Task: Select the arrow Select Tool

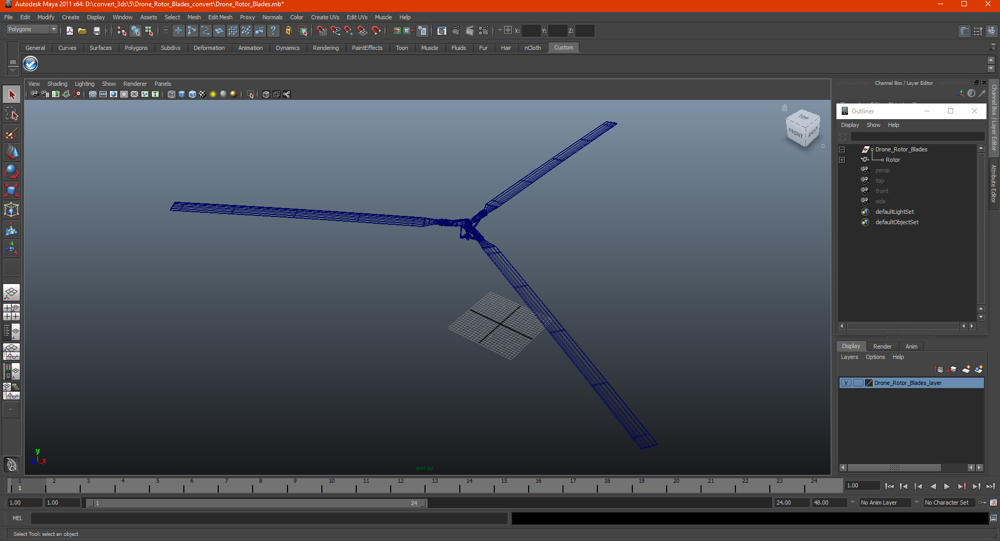Action: pos(11,95)
